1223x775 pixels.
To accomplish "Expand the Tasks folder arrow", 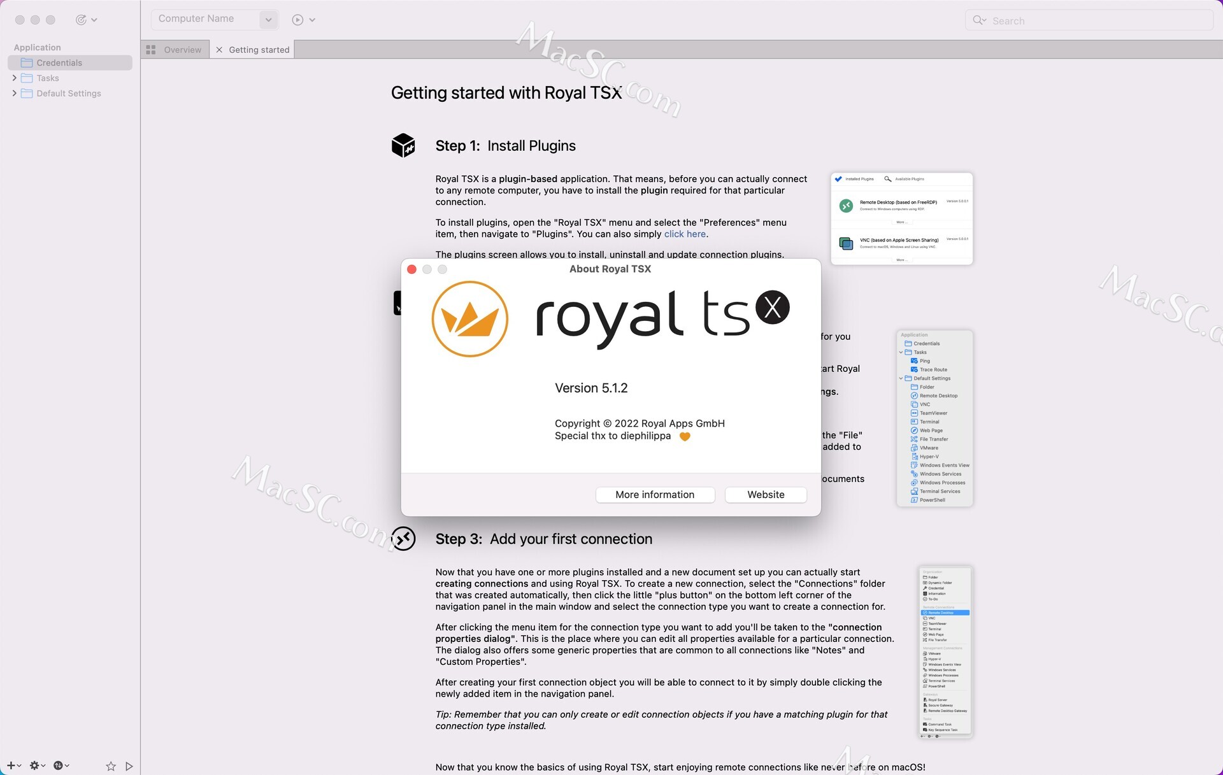I will pos(14,78).
